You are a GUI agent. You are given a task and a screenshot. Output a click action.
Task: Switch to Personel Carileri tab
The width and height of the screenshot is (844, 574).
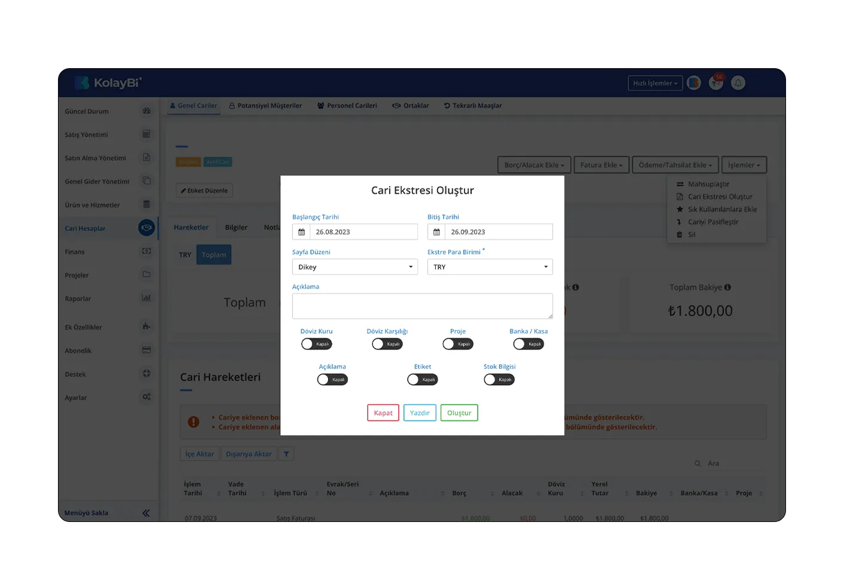point(347,106)
